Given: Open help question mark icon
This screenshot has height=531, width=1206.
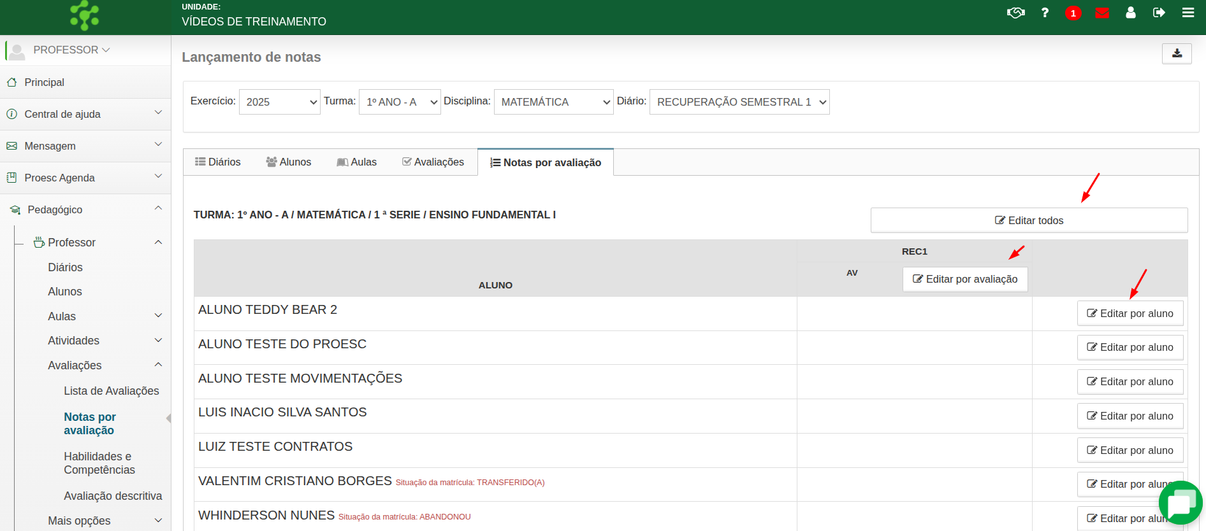Looking at the screenshot, I should pos(1045,13).
